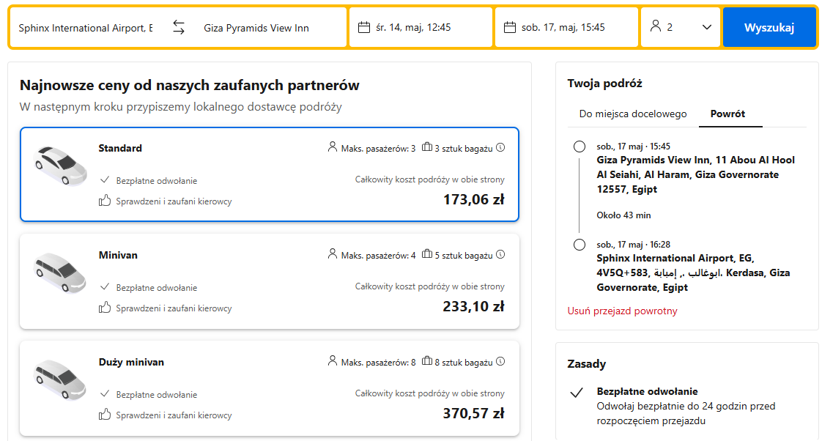Click the passenger count person icon

[x=655, y=26]
